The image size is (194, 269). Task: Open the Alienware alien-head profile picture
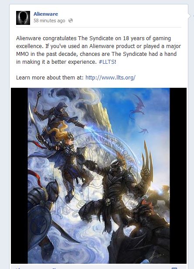tap(23, 18)
